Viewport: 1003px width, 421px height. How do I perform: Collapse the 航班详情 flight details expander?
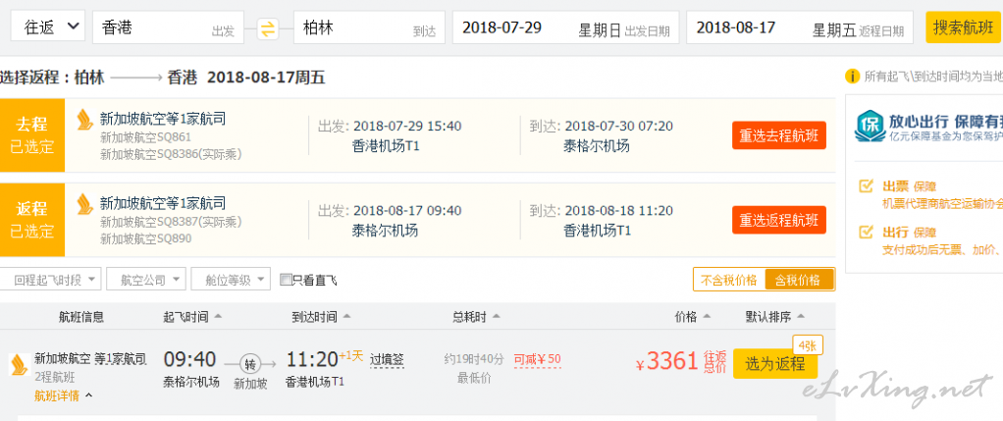(64, 396)
